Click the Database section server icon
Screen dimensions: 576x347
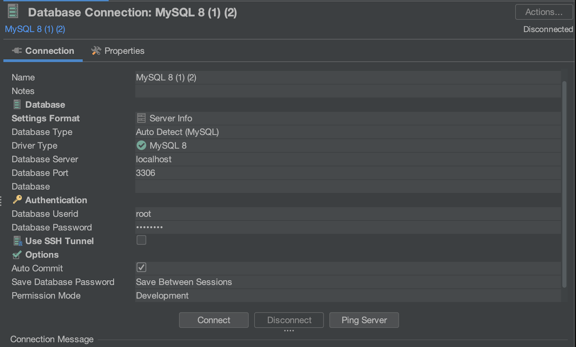17,105
